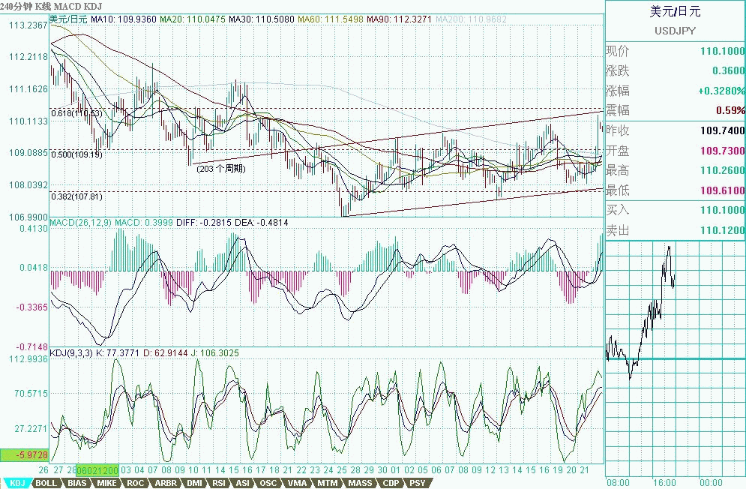The image size is (746, 489).
Task: Select the VMA indicator tab
Action: pyautogui.click(x=298, y=483)
